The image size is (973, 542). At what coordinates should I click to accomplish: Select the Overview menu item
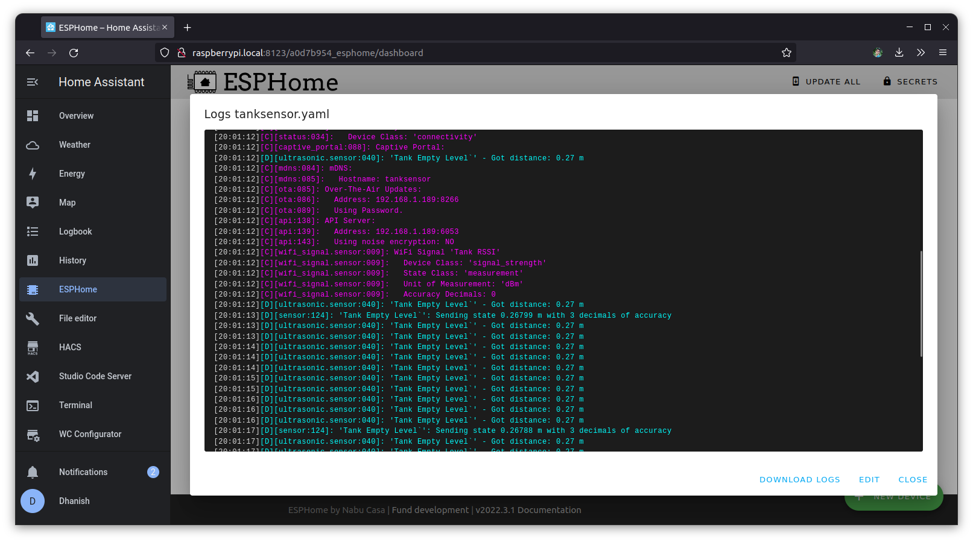[x=93, y=116]
